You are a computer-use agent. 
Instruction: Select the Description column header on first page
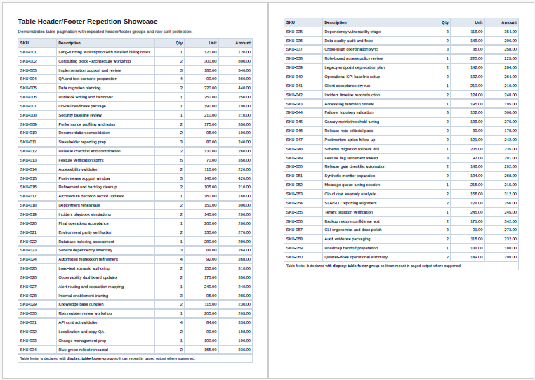coord(69,43)
